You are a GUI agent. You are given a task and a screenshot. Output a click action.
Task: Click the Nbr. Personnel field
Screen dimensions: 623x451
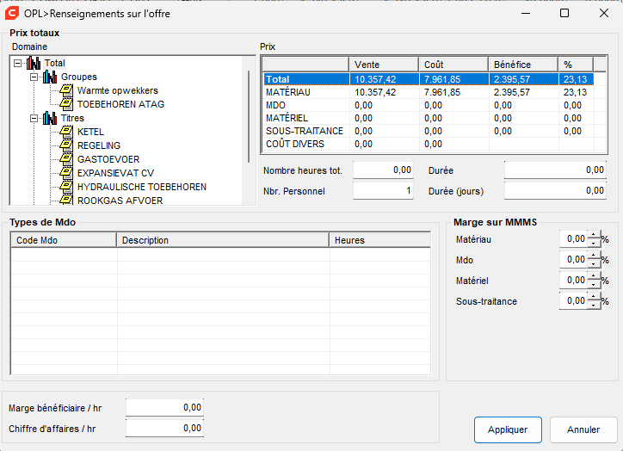click(x=383, y=191)
